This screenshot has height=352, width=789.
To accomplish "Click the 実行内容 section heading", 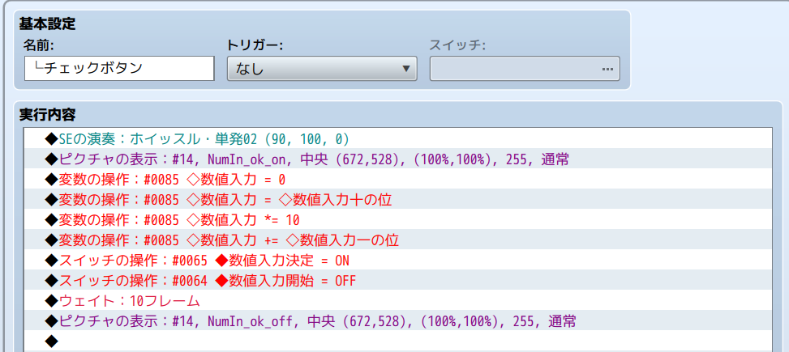I will (x=47, y=114).
